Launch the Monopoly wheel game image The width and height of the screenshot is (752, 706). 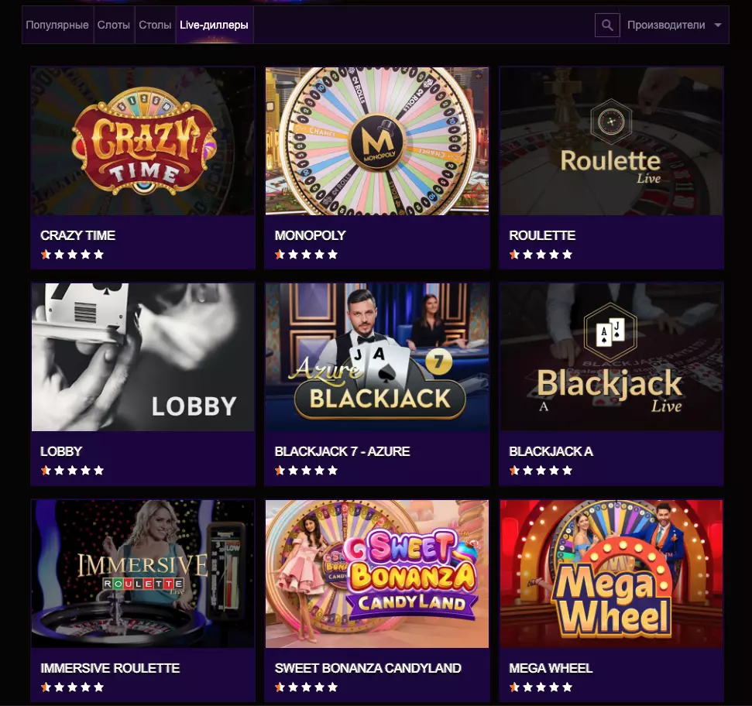[x=377, y=141]
